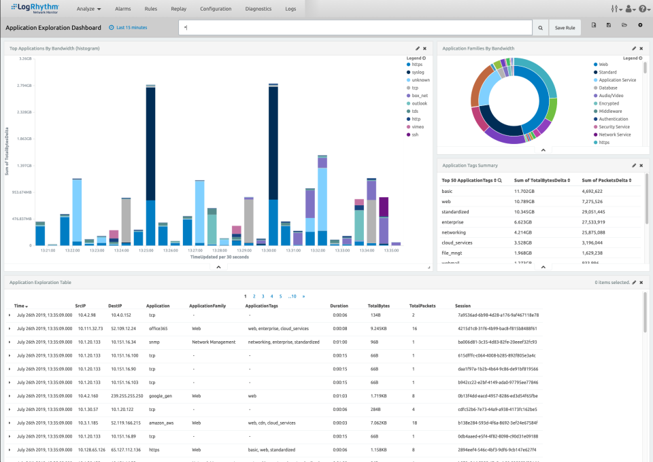653x462 pixels.
Task: Go to page 3 of the table
Action: (263, 296)
